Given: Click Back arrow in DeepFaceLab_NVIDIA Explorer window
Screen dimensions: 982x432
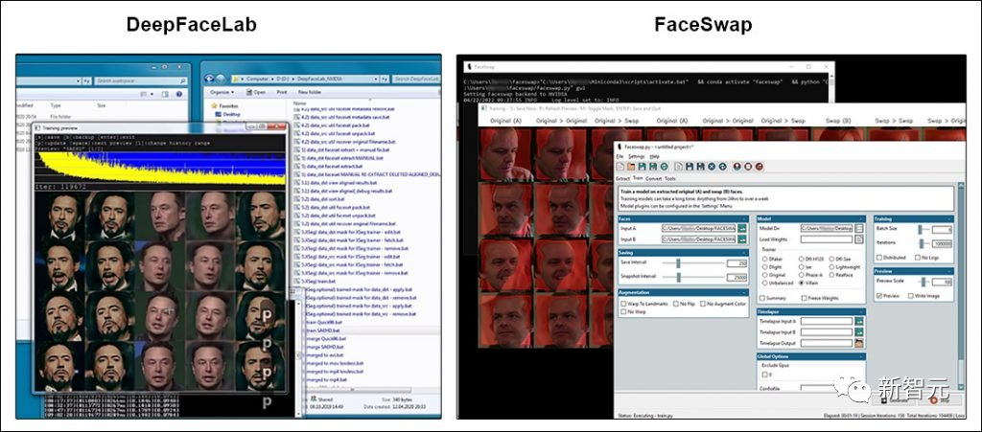Looking at the screenshot, I should point(208,79).
